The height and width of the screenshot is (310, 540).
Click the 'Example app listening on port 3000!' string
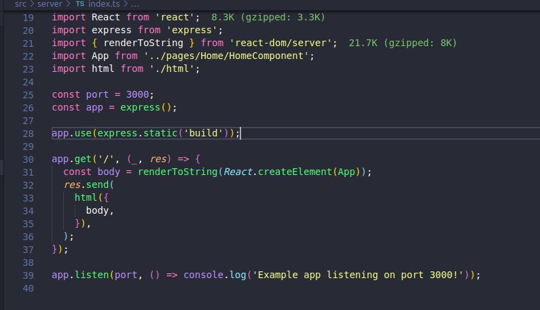358,275
